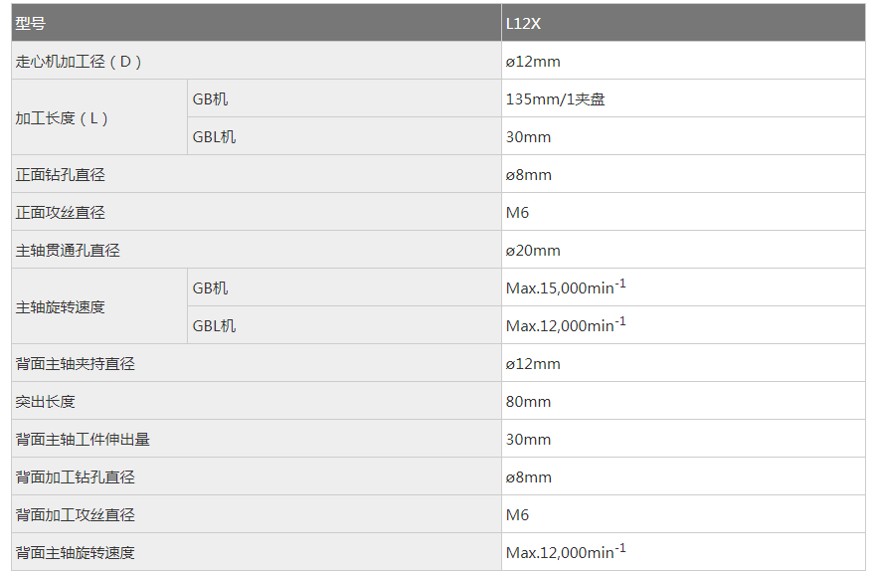This screenshot has height=571, width=875.
Task: Click the 突出长度 row label
Action: tap(45, 401)
